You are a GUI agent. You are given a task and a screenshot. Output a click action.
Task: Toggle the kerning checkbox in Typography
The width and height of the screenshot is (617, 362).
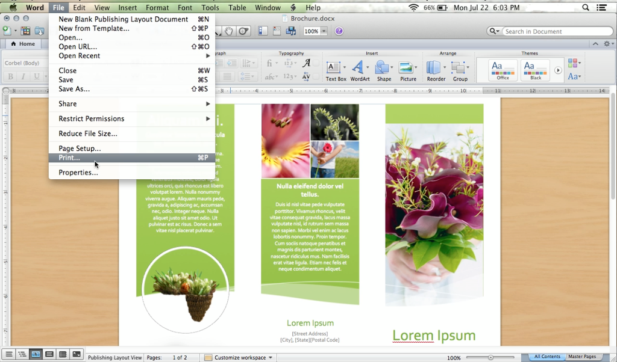pos(316,76)
